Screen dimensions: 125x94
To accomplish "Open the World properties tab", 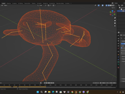I will tap(118, 48).
